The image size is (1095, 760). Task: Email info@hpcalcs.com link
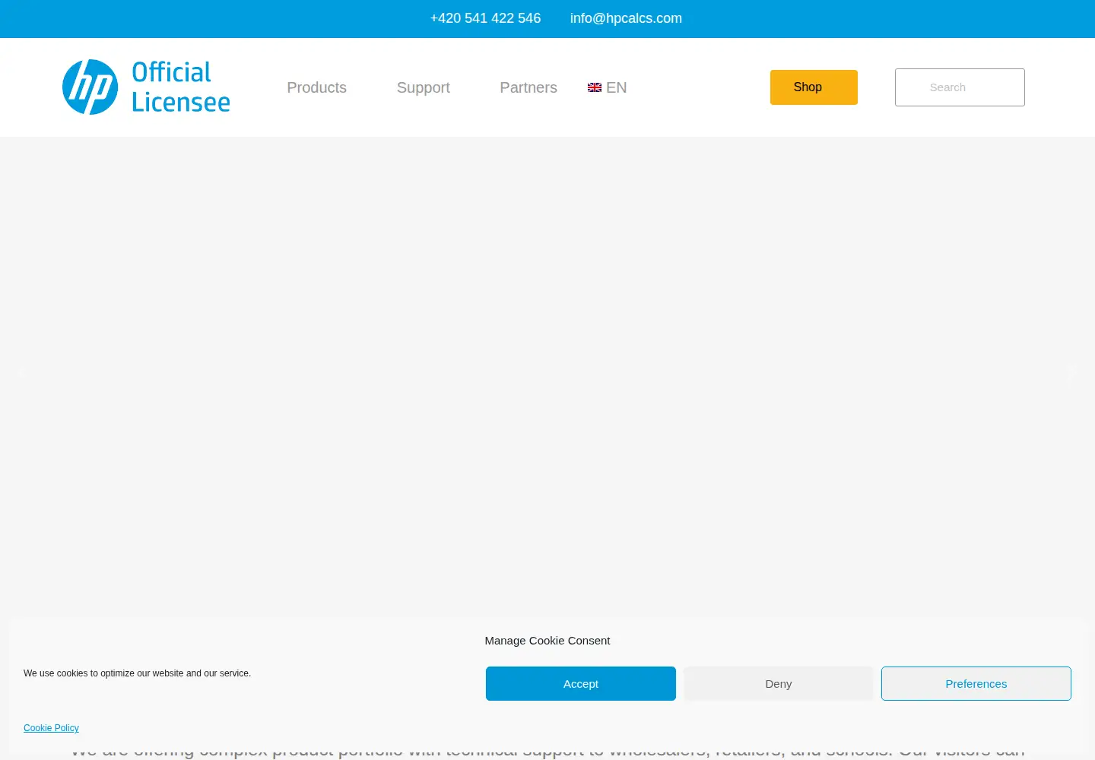click(x=626, y=18)
